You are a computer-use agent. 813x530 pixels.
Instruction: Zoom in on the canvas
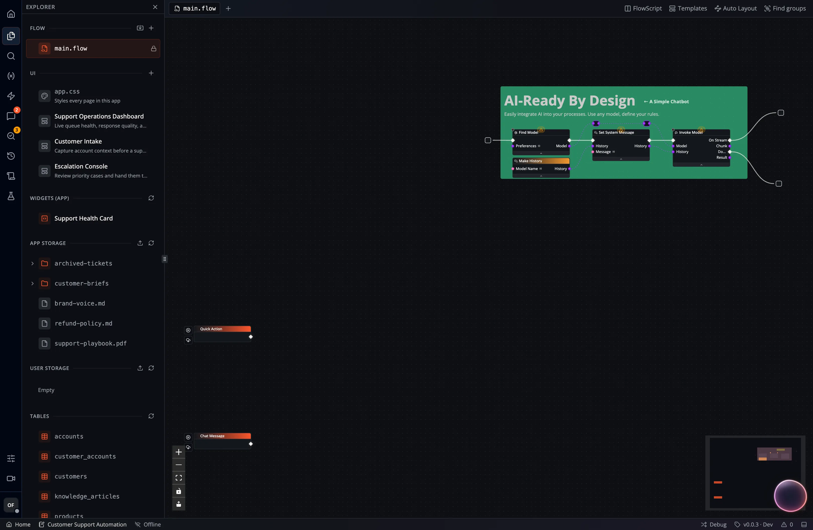179,452
